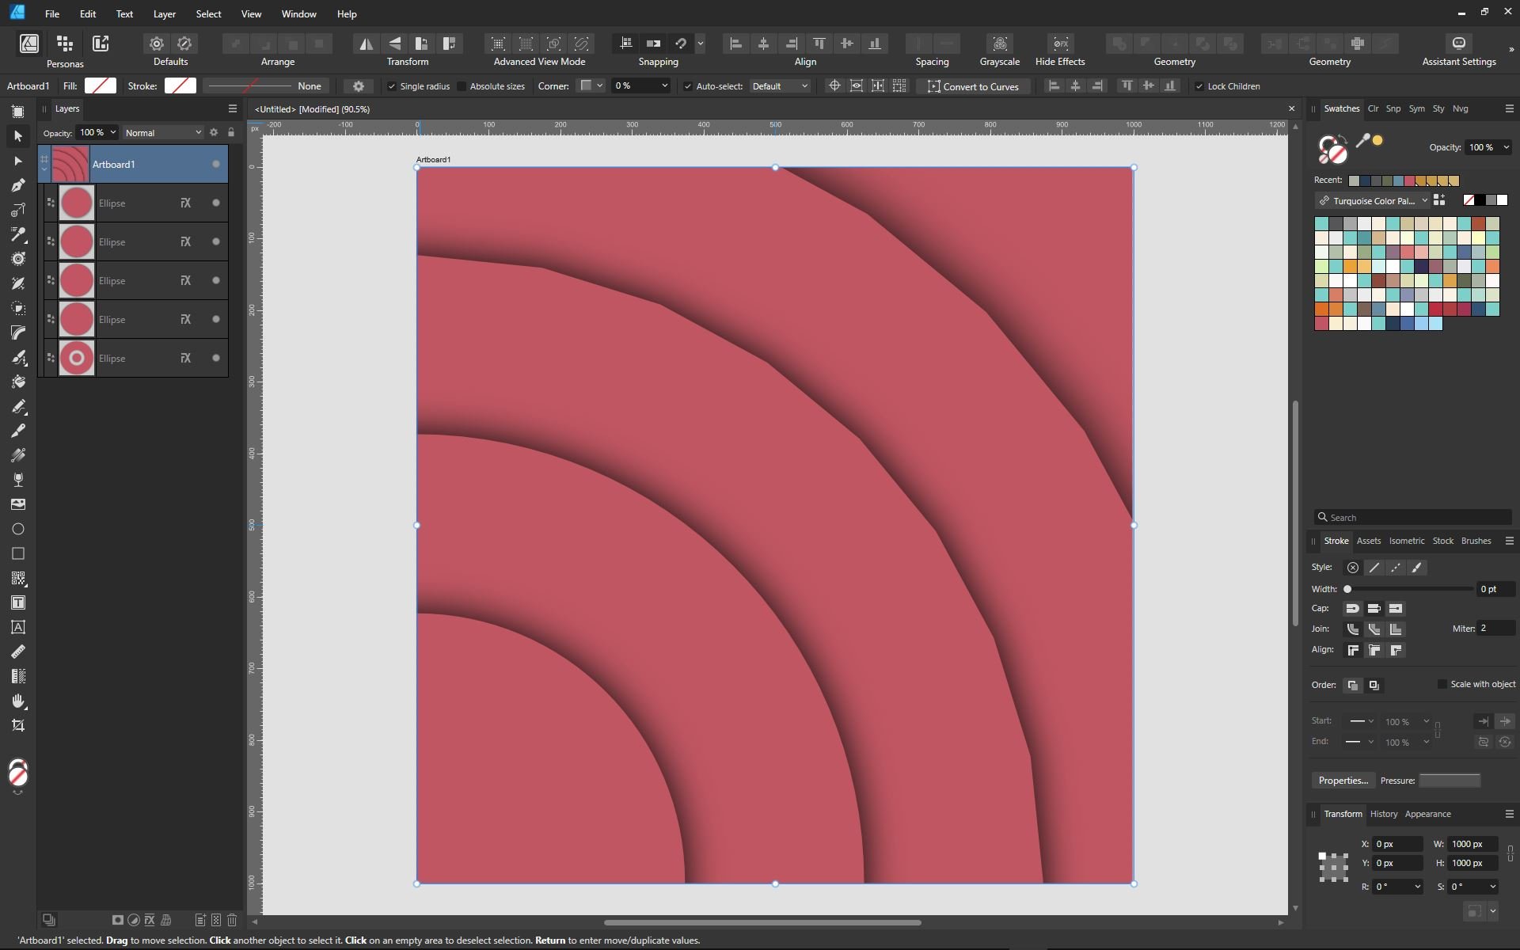1520x950 pixels.
Task: Click the Search field in the Swatches panel
Action: click(1412, 518)
